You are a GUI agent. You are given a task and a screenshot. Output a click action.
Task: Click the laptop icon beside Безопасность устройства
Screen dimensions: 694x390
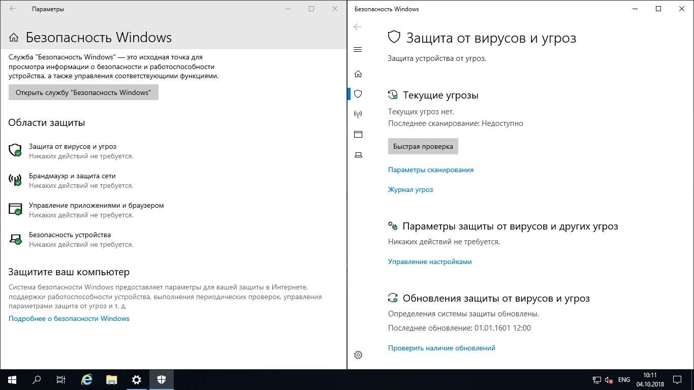[x=15, y=238]
